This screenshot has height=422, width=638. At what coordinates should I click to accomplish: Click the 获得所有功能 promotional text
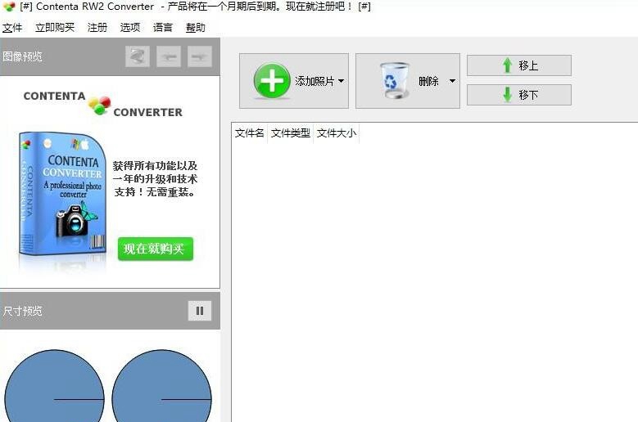(155, 179)
